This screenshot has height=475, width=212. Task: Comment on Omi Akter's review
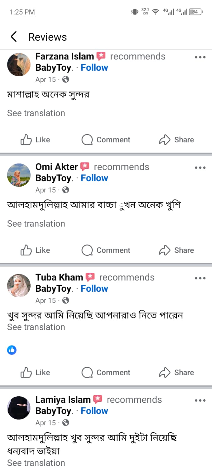[x=106, y=250]
